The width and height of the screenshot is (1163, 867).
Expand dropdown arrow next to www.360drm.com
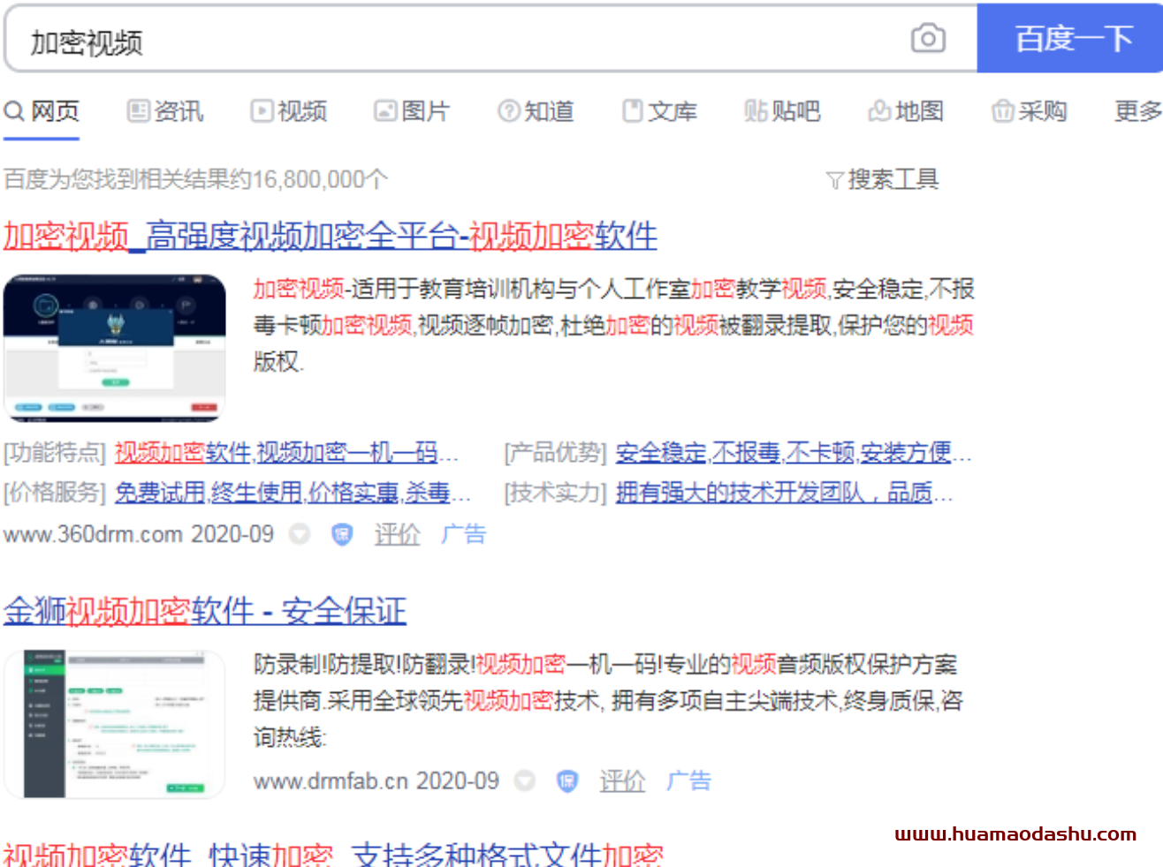(300, 534)
